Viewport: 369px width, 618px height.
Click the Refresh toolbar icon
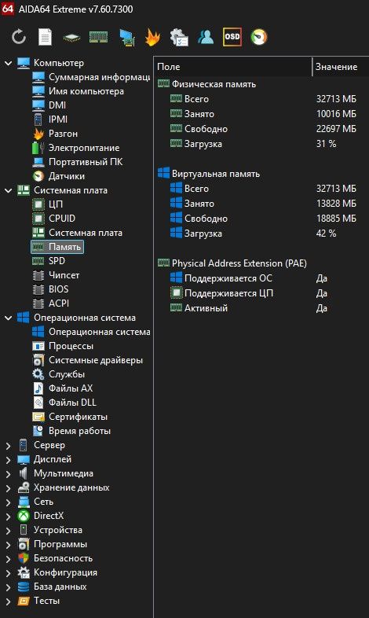tap(19, 37)
